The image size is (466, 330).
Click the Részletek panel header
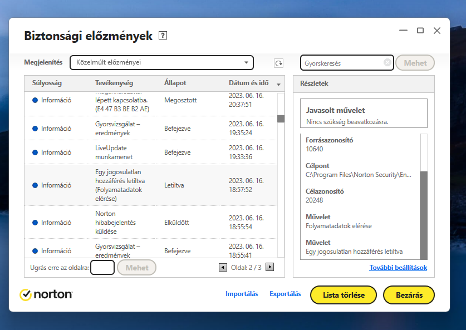point(364,83)
